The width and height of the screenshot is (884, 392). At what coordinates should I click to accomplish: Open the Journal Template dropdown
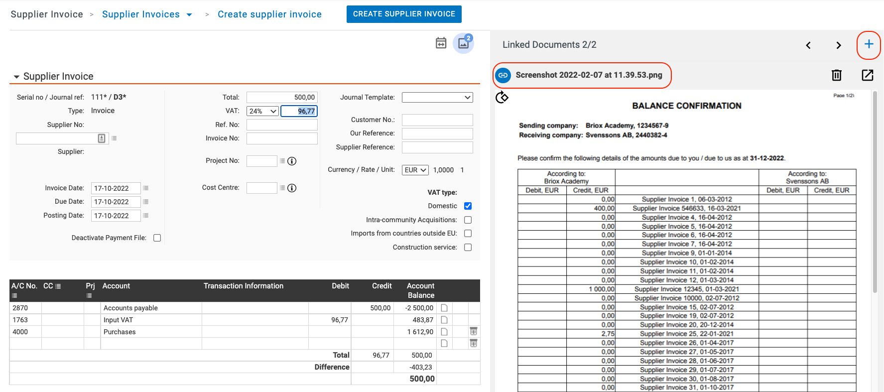(437, 98)
